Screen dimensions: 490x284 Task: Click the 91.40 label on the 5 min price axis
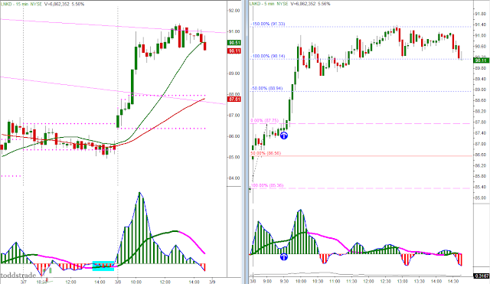(x=480, y=24)
